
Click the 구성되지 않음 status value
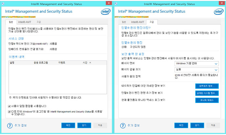(138, 47)
